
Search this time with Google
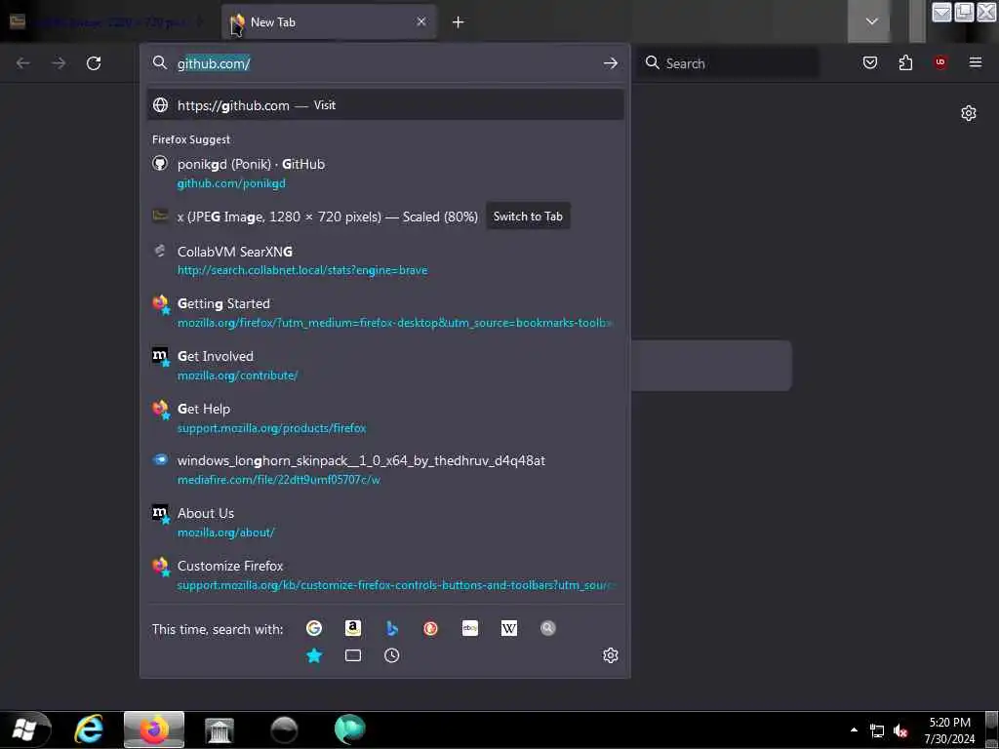pos(313,629)
